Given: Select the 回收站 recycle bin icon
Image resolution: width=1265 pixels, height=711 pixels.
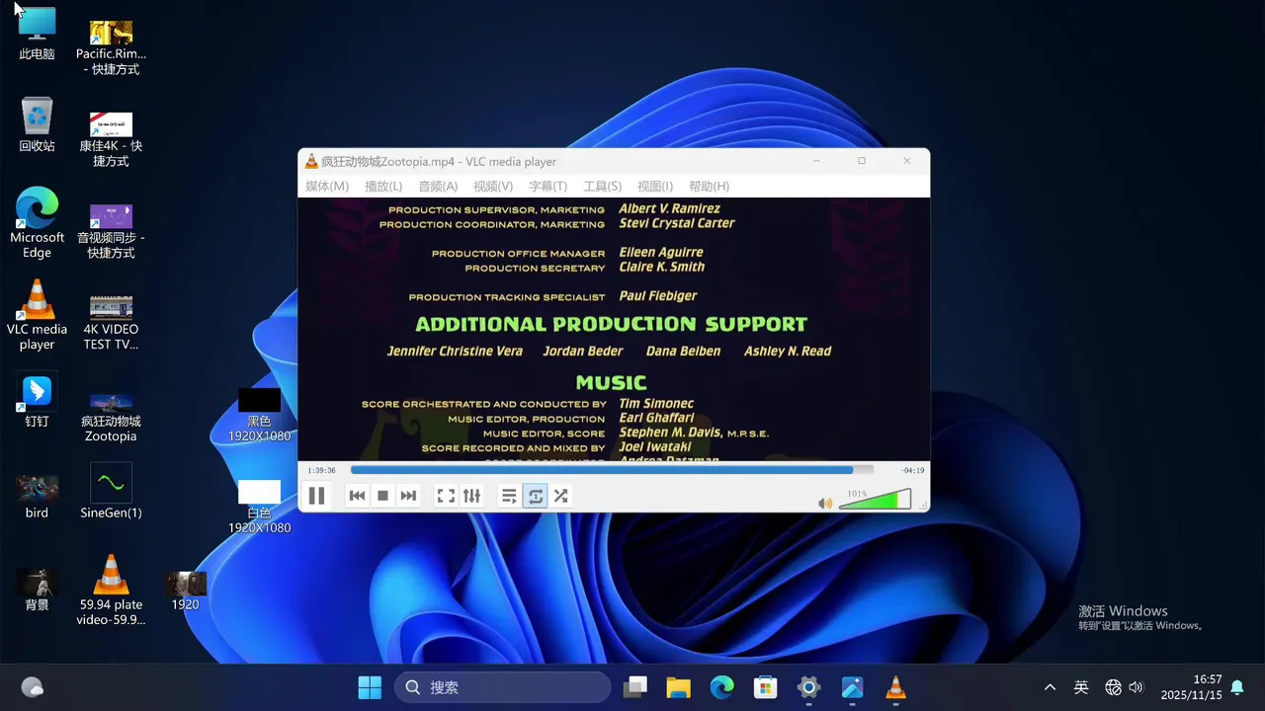Looking at the screenshot, I should [37, 124].
